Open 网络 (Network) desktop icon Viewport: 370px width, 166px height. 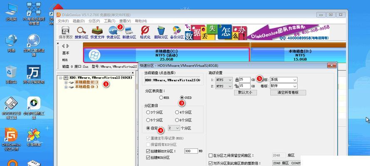coord(11,44)
